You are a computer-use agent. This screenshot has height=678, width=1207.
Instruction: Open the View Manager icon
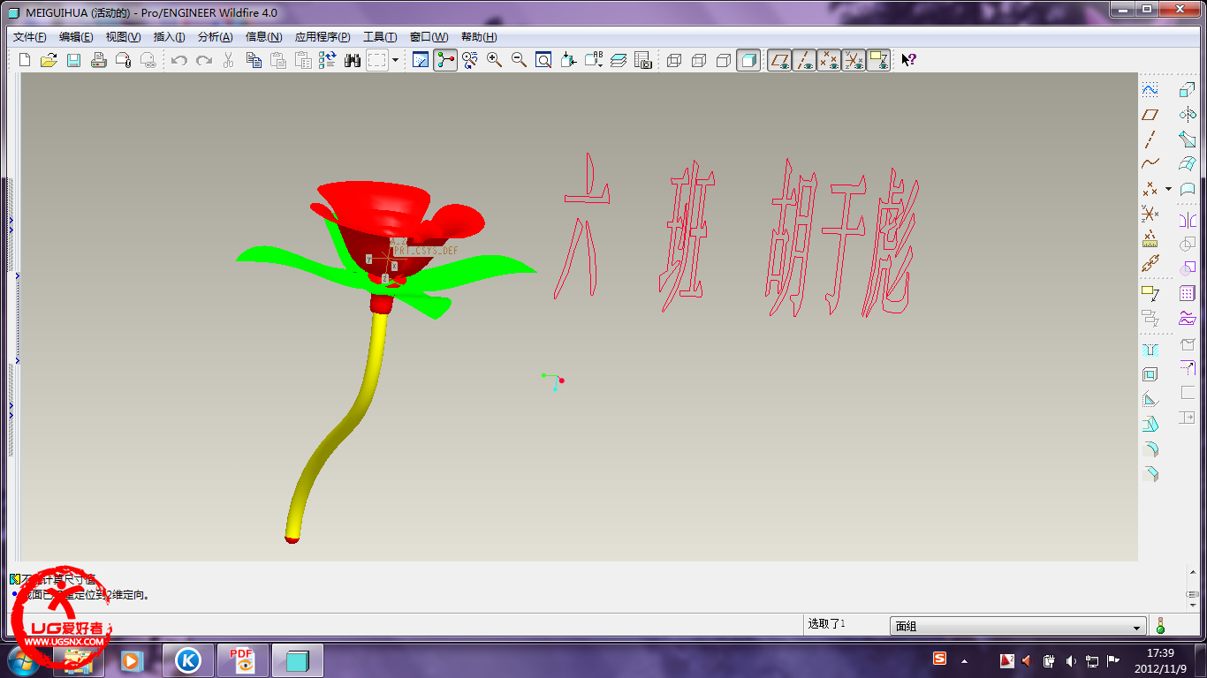tap(643, 60)
